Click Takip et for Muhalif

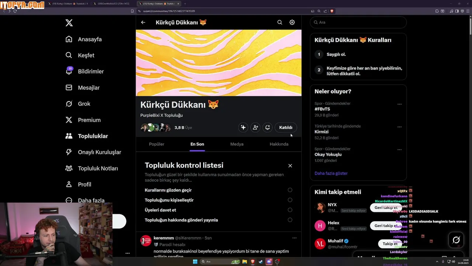(x=390, y=244)
